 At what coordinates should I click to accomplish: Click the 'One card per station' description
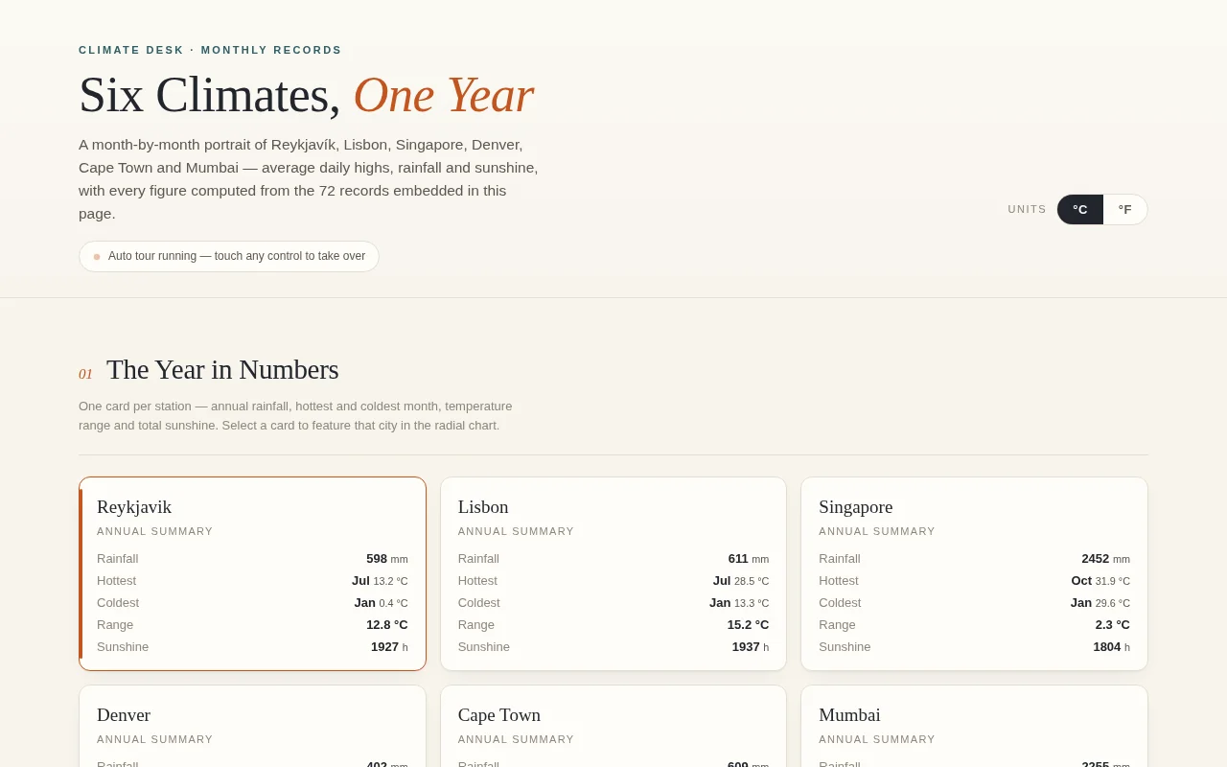295,416
